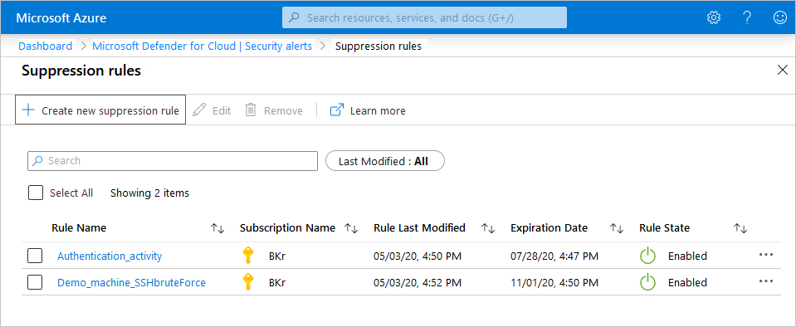Viewport: 796px width, 327px height.
Task: Open the feedback smiley icon
Action: 779,17
